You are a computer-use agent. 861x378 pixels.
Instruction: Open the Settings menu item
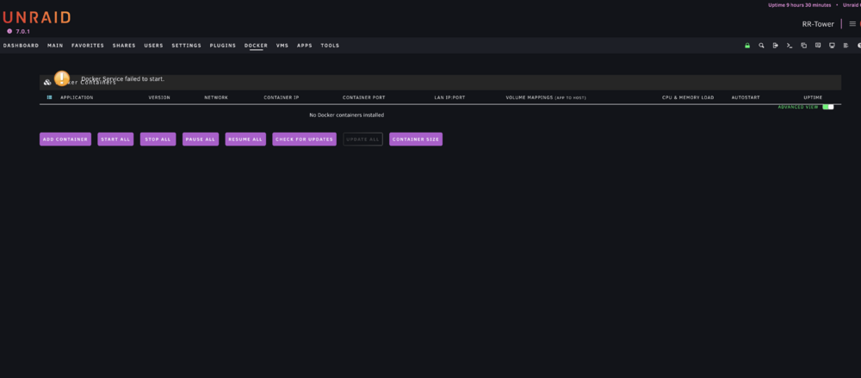187,46
